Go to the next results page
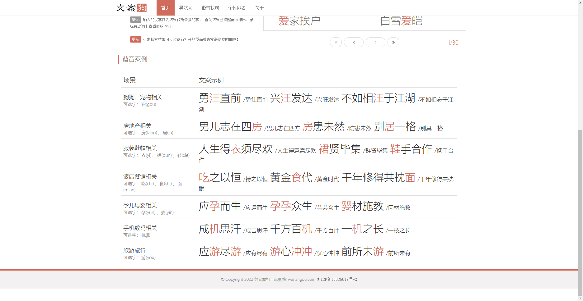This screenshot has width=583, height=301. point(375,42)
